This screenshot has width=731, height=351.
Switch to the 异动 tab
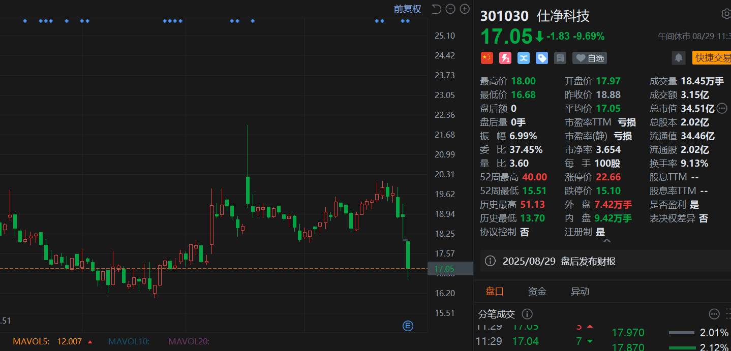coord(580,291)
